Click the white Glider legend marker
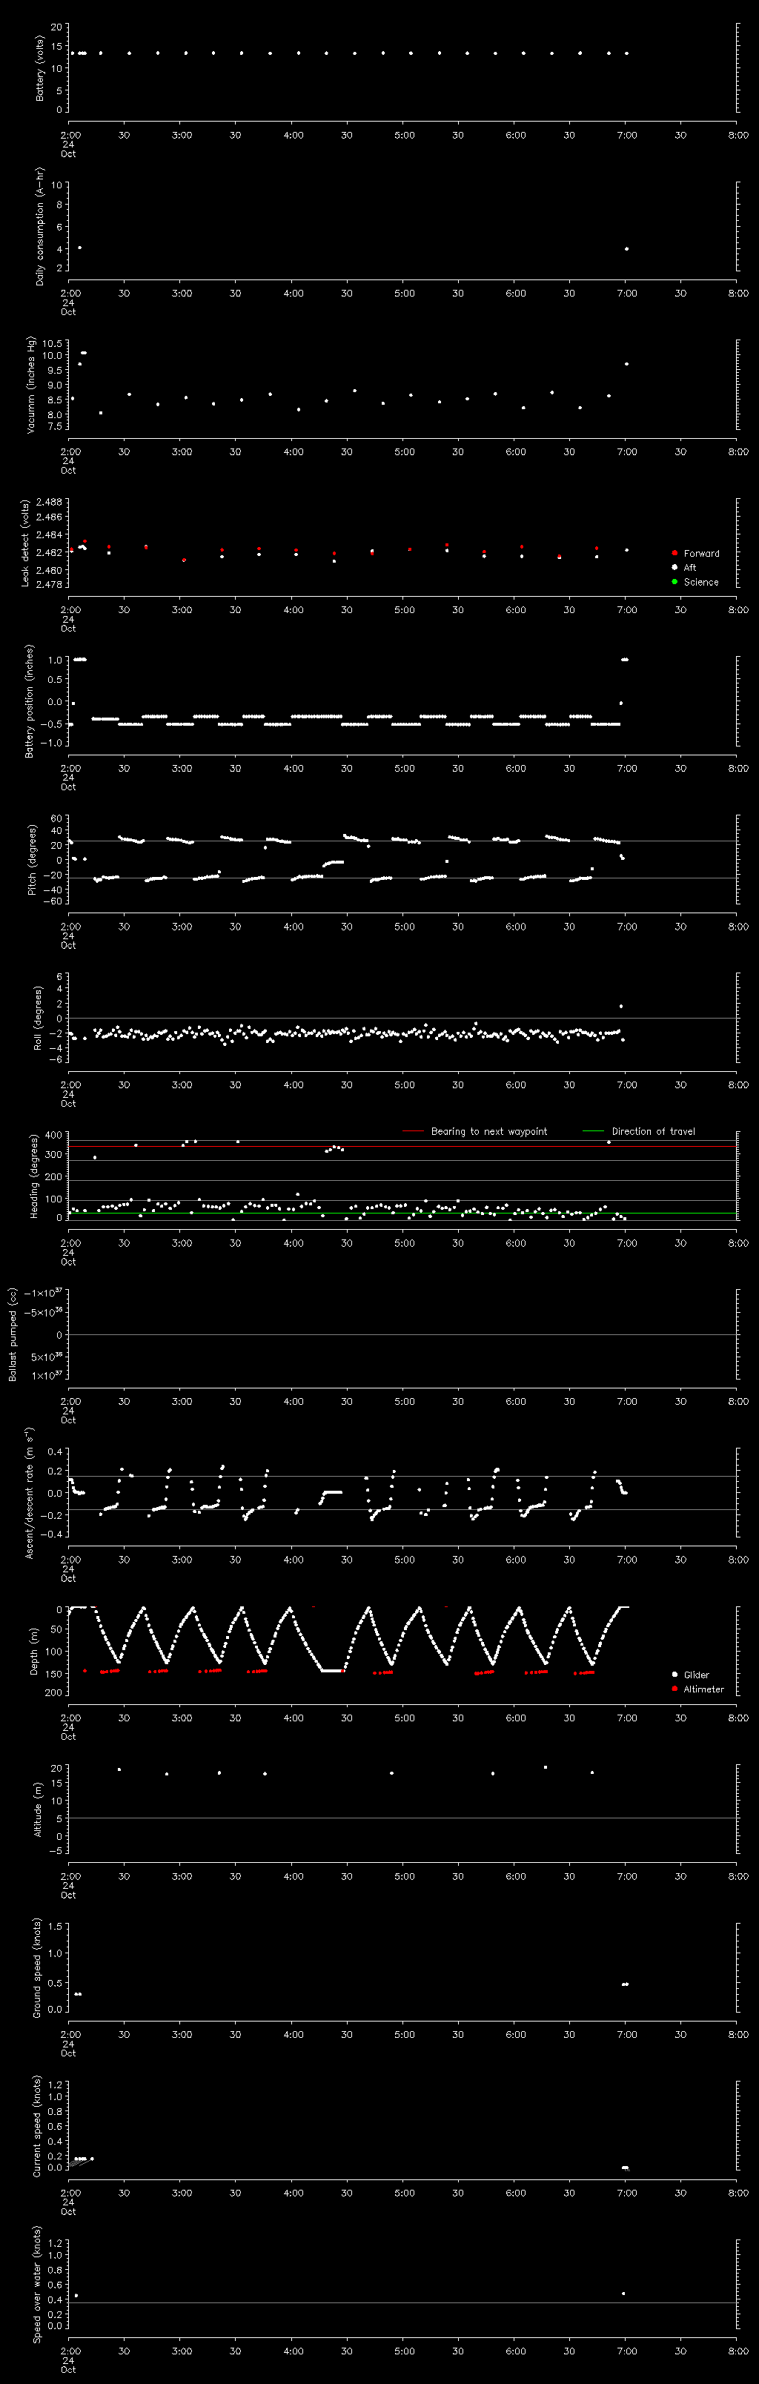This screenshot has height=2384, width=759. pyautogui.click(x=675, y=1674)
